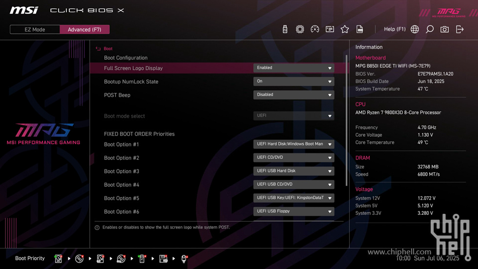
Task: Open the CPU chip icon in the toolbar
Action: pyautogui.click(x=300, y=29)
